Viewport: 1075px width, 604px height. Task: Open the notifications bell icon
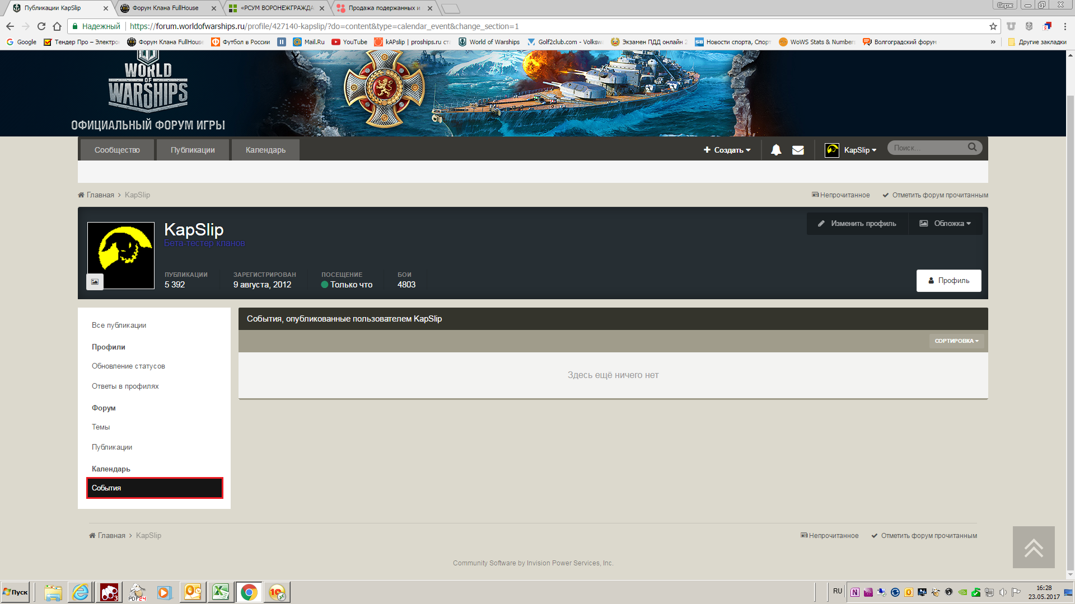point(776,150)
